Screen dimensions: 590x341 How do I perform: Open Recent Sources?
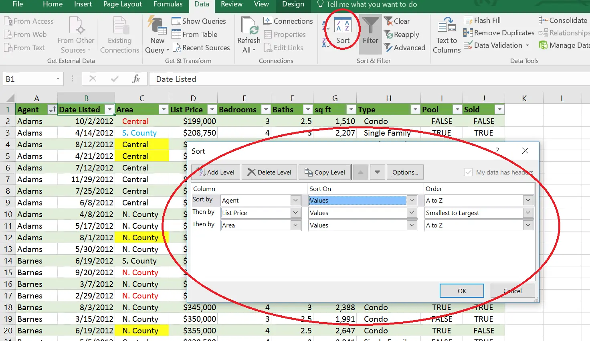pos(201,48)
